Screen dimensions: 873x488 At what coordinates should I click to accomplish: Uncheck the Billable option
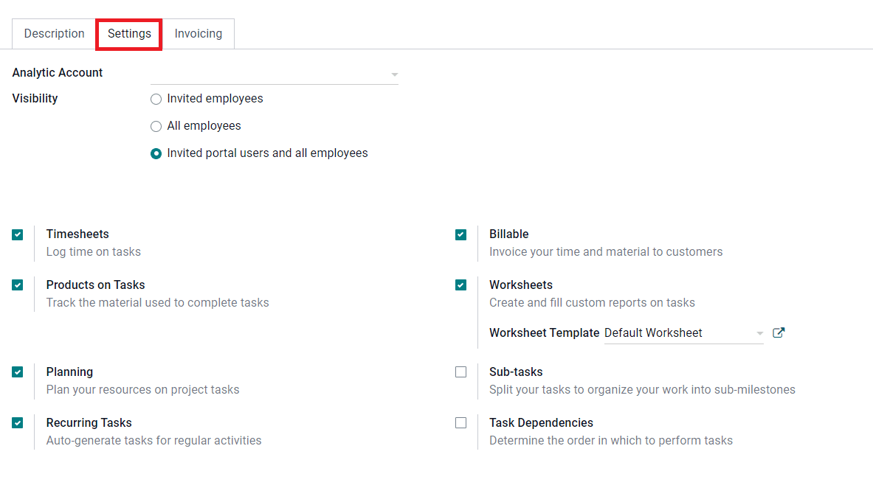coord(460,234)
